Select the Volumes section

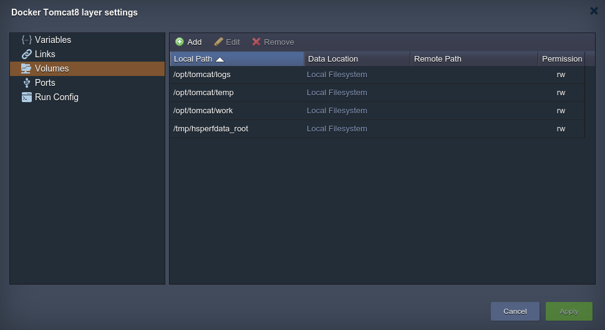click(x=87, y=68)
